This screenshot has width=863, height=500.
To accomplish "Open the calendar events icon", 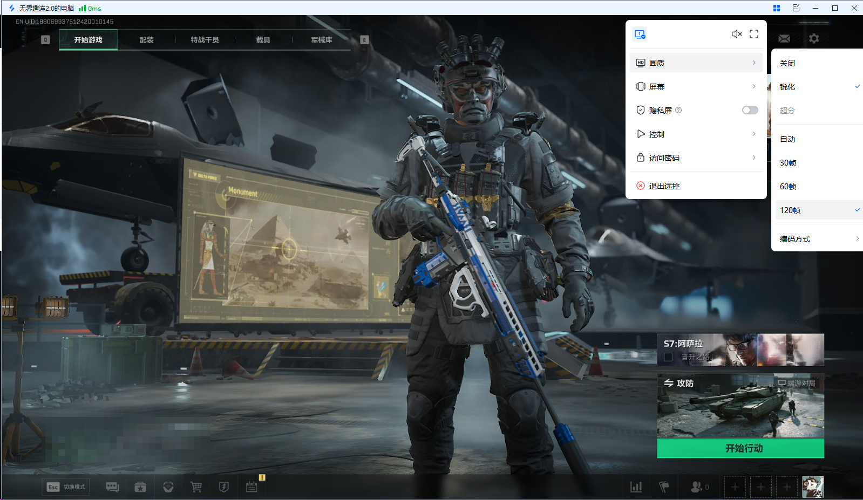I will point(252,487).
